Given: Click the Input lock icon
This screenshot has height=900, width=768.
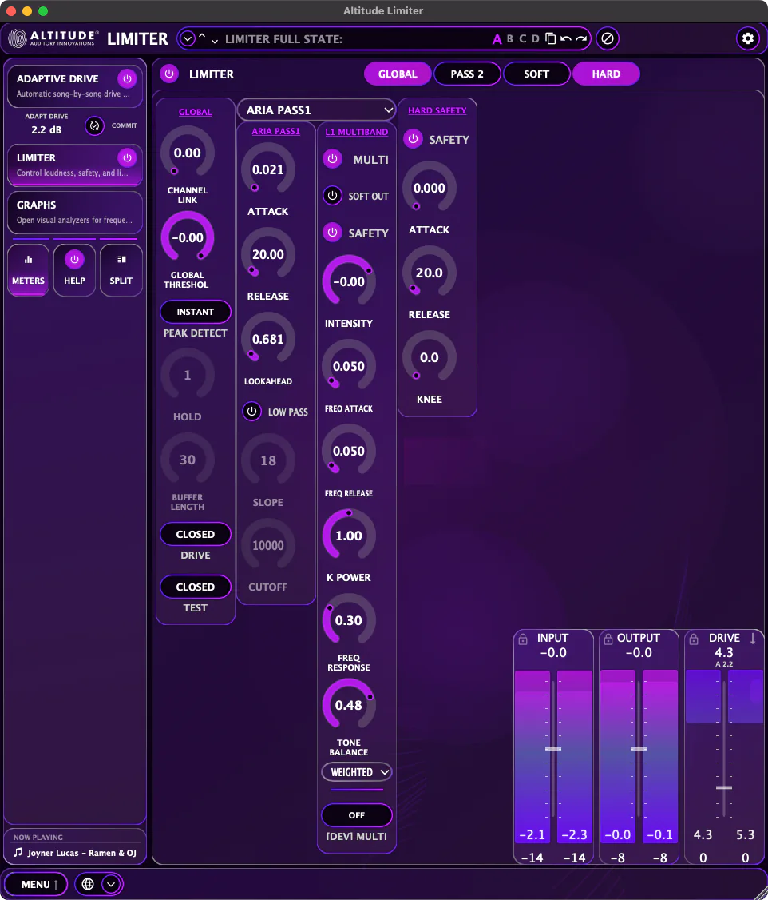Looking at the screenshot, I should point(523,639).
